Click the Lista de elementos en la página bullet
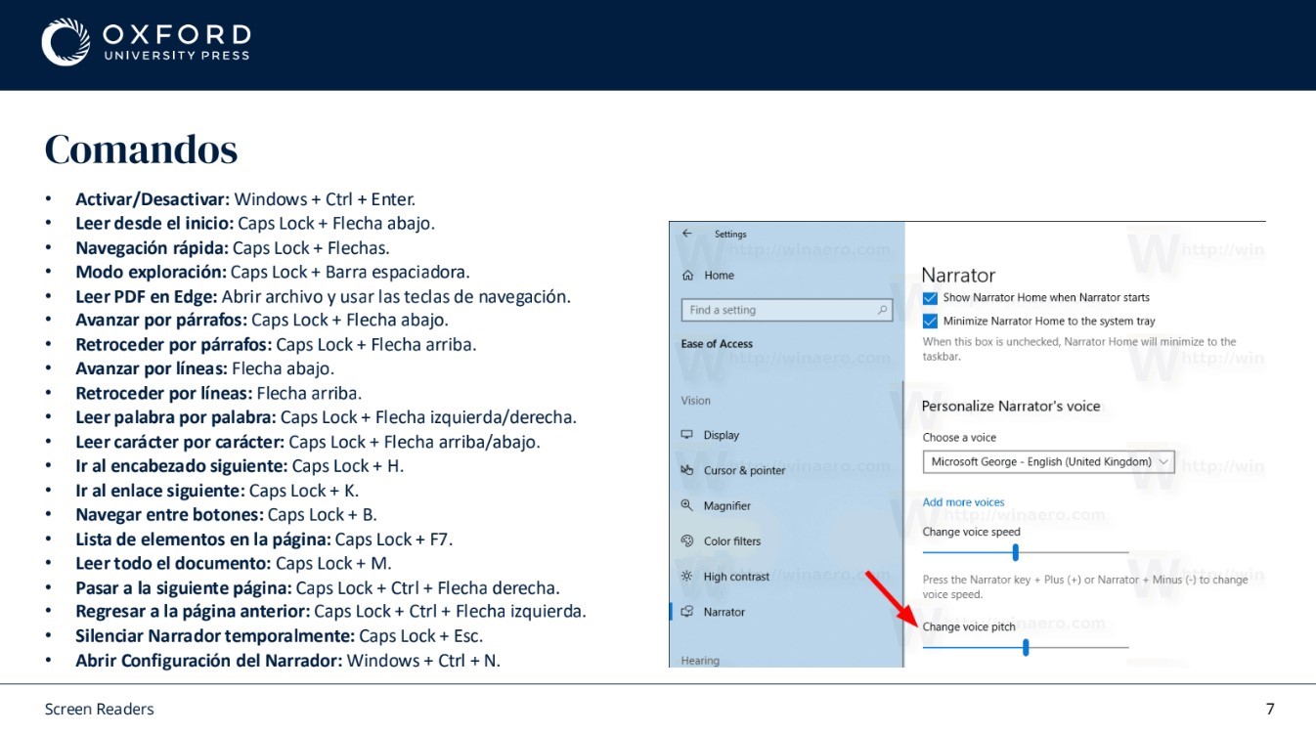Screen dimensions: 1316x734 pyautogui.click(x=264, y=540)
